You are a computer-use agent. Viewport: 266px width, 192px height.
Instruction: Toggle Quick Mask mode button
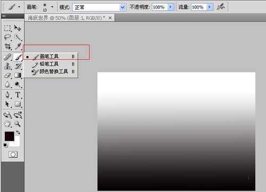click(13, 154)
